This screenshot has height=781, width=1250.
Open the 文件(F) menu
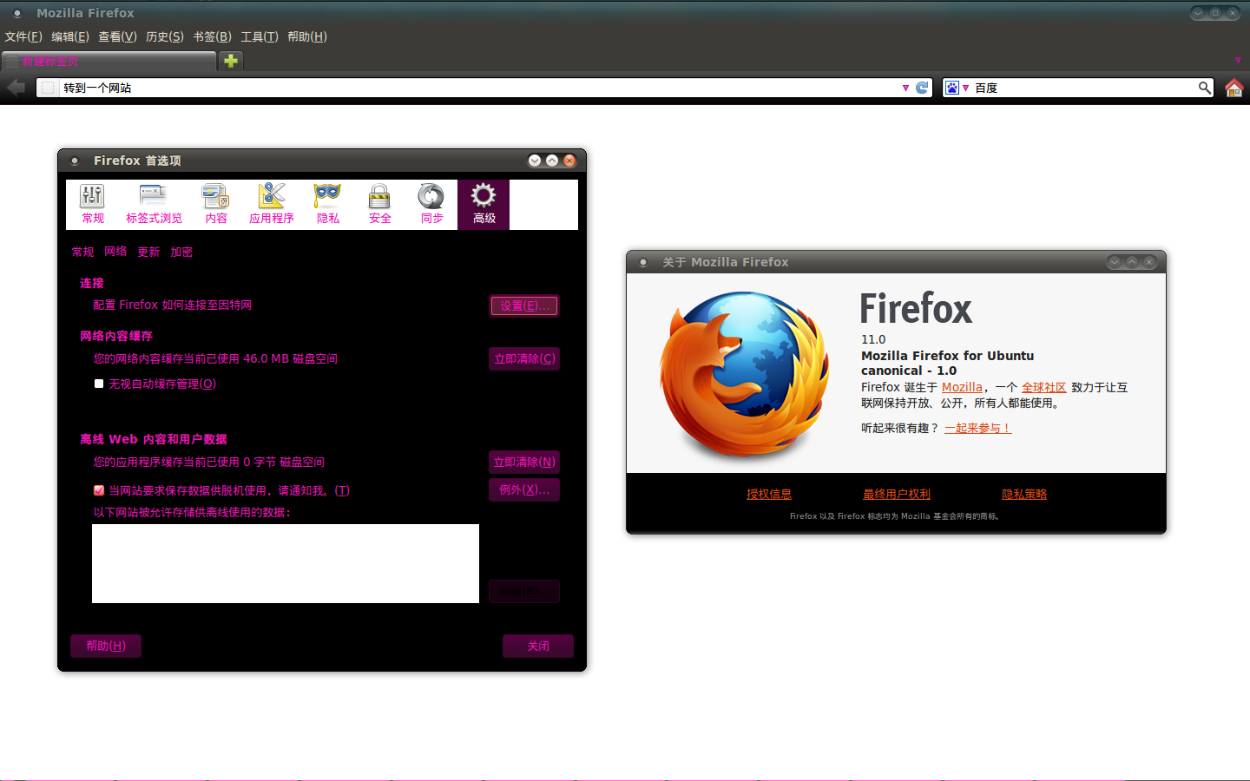tap(23, 36)
